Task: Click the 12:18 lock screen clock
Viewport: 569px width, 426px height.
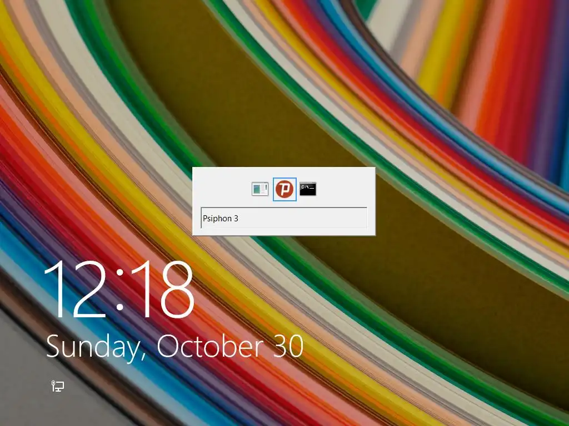Action: (119, 290)
